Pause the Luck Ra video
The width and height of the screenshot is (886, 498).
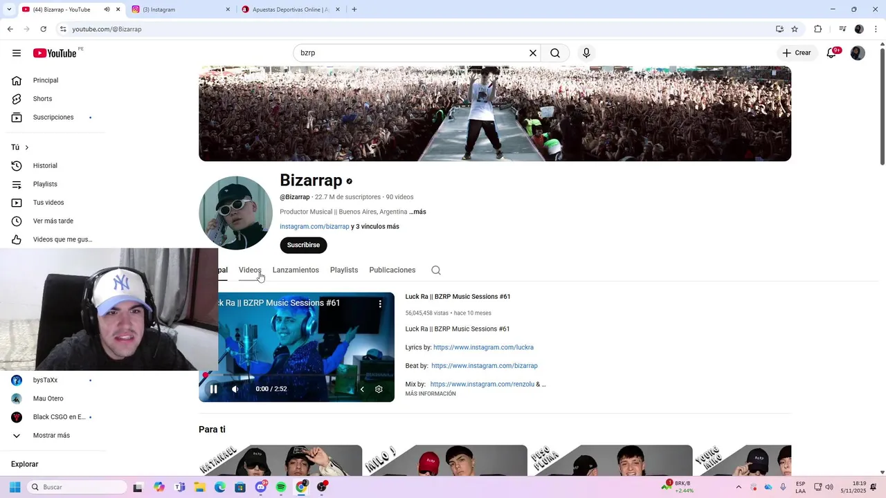click(214, 389)
